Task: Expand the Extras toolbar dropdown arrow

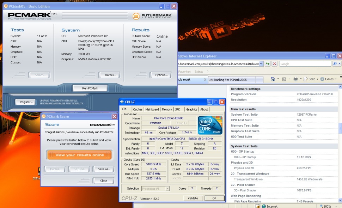Action: tap(336, 79)
